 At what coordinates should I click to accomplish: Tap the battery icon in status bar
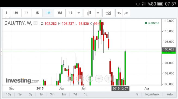[160, 4]
